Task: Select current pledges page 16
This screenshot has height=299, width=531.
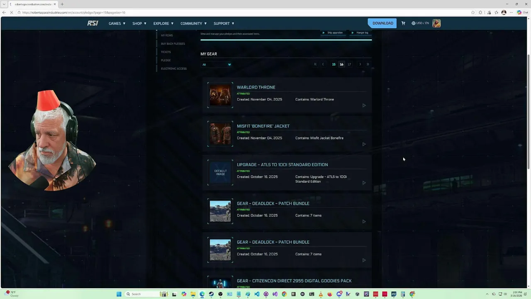Action: coord(341,64)
